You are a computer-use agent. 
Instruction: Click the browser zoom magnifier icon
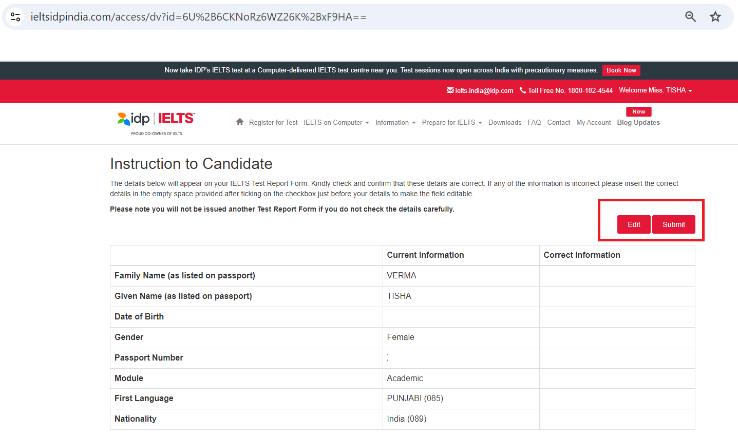[x=691, y=17]
